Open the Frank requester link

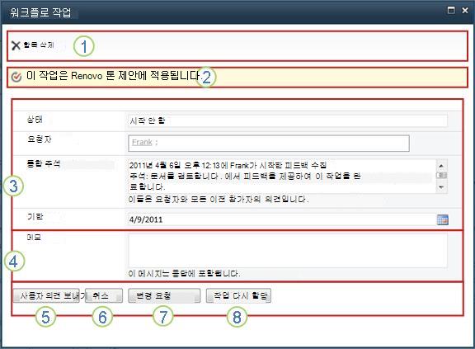(x=142, y=142)
